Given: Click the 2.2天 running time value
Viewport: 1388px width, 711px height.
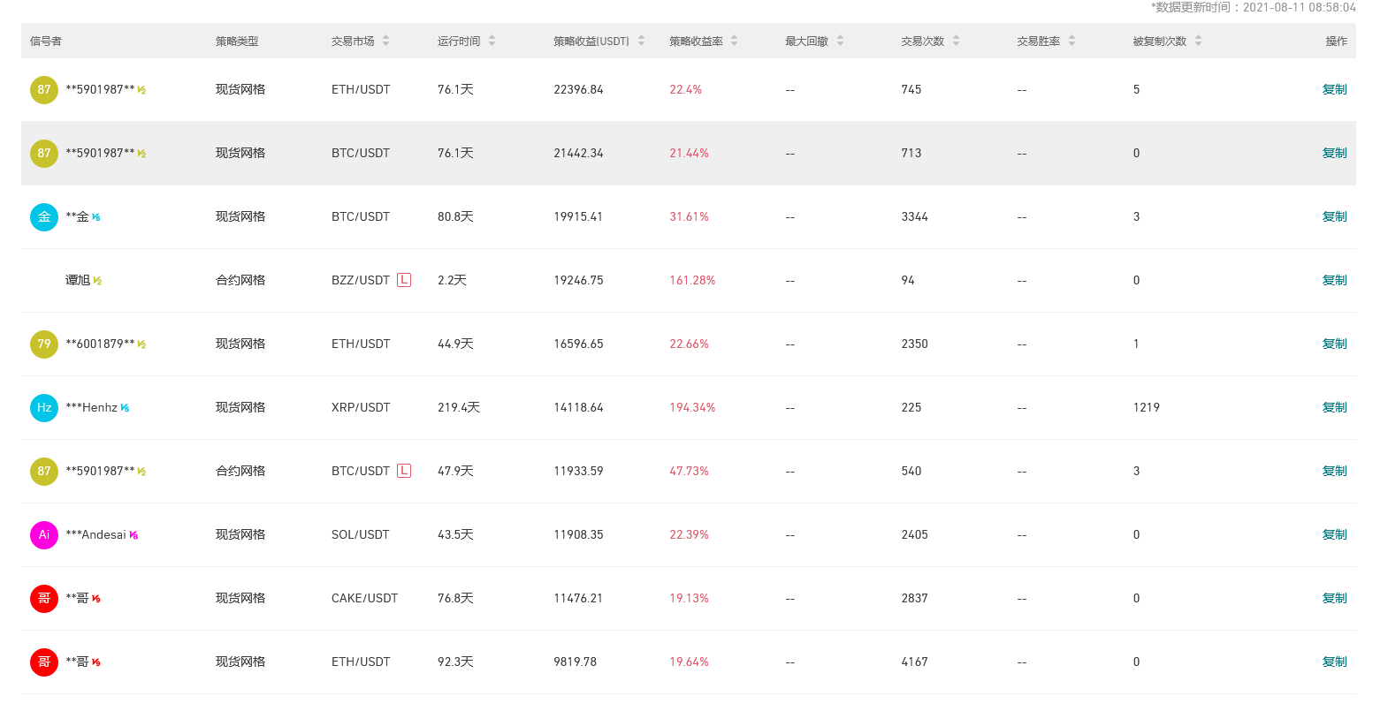Looking at the screenshot, I should [452, 281].
